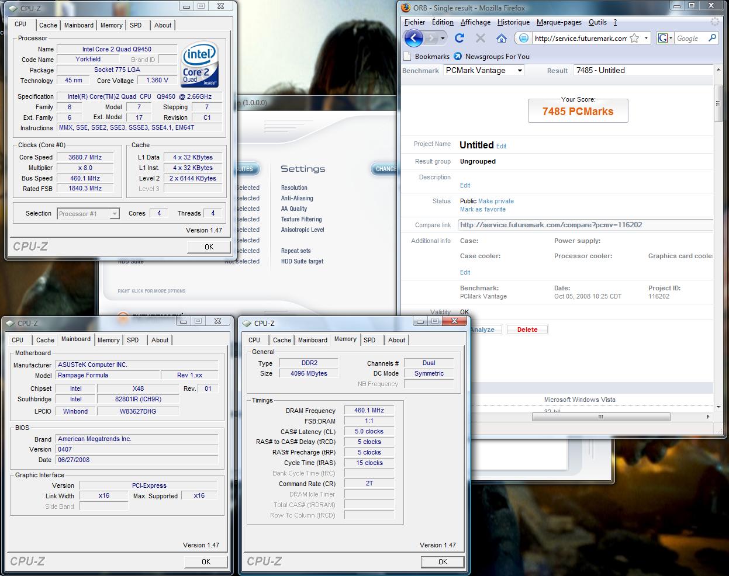This screenshot has width=729, height=576.
Task: Open the URL bar history dropdown
Action: [x=646, y=38]
